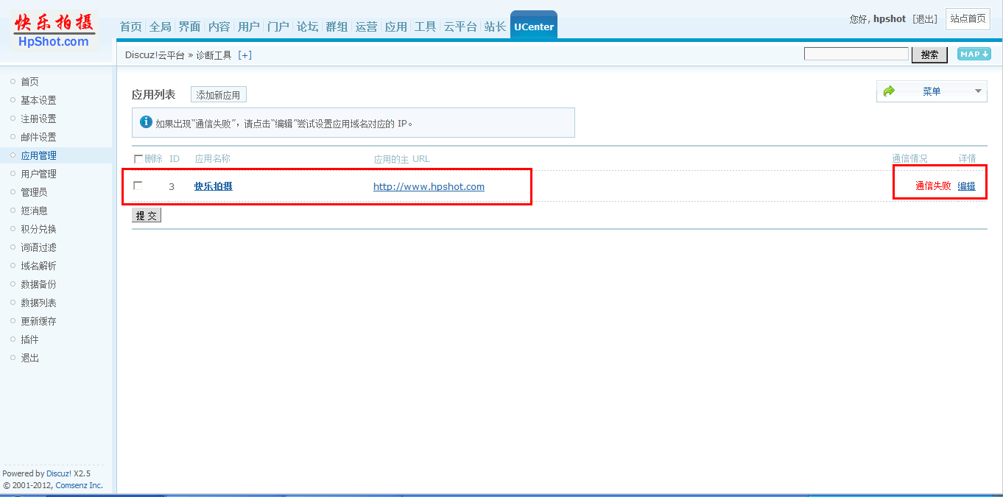This screenshot has height=497, width=1003.
Task: Open the 云平台 tab
Action: click(x=460, y=27)
